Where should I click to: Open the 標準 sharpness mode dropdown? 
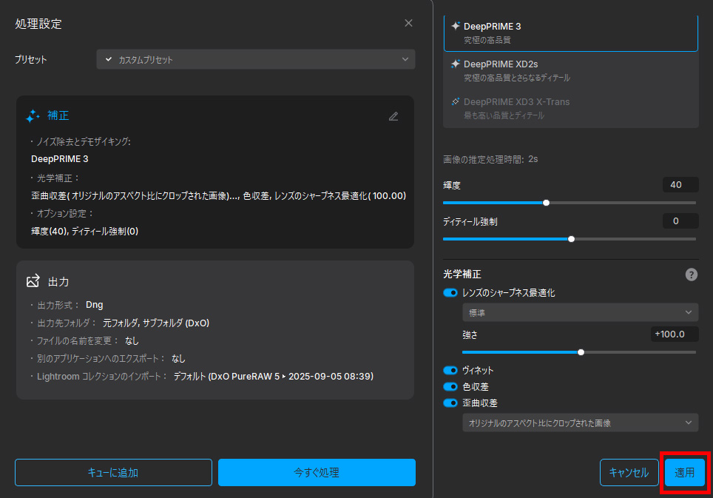[580, 312]
